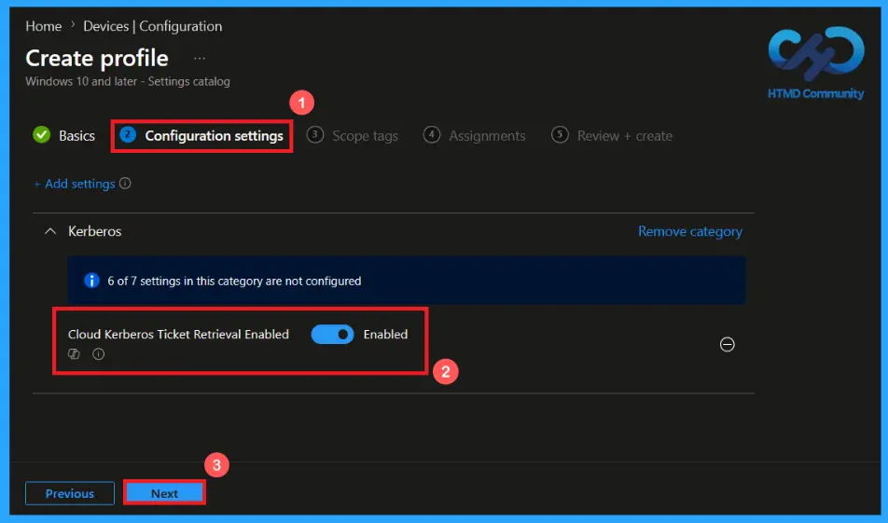This screenshot has width=888, height=523.
Task: Show info tooltip next to Add settings
Action: 125,184
